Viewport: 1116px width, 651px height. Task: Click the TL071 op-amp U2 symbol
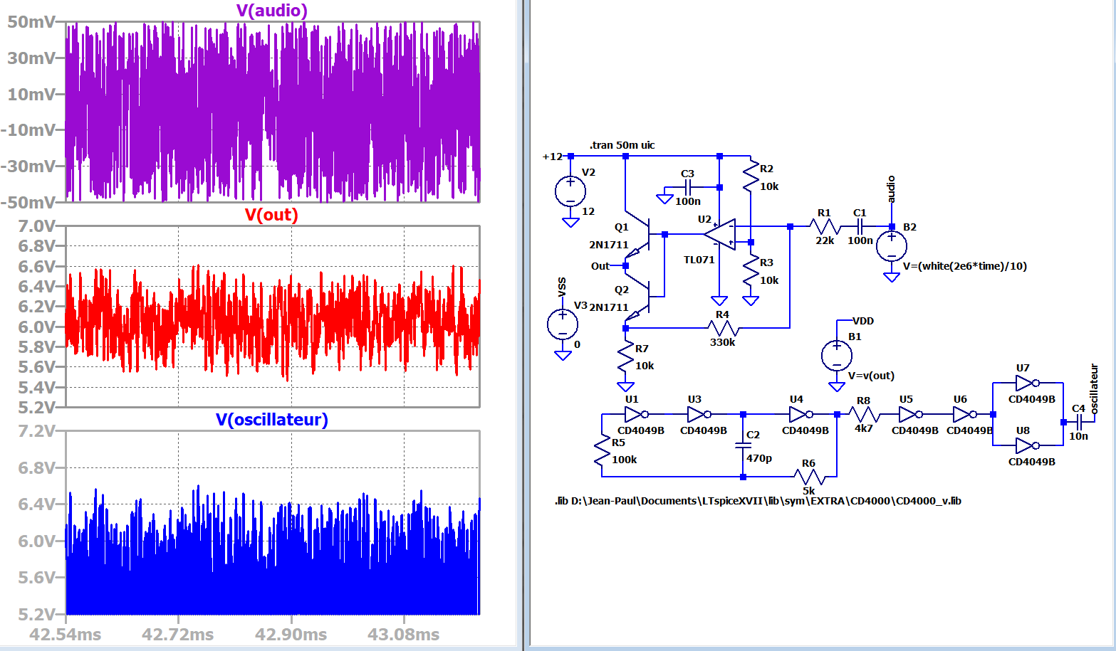(721, 234)
